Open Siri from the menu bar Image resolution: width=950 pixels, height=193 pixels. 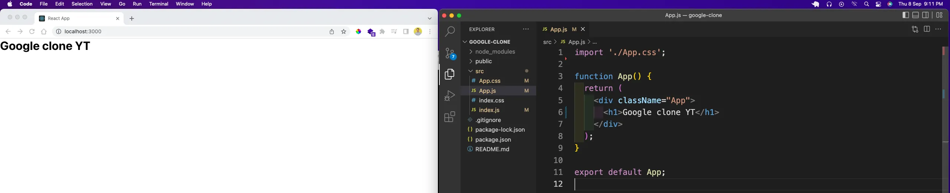coord(890,4)
